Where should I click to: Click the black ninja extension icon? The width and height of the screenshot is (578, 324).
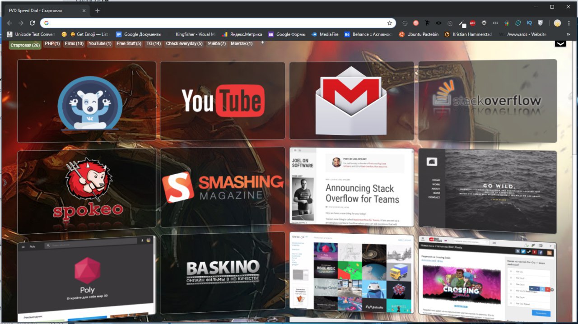pyautogui.click(x=427, y=23)
